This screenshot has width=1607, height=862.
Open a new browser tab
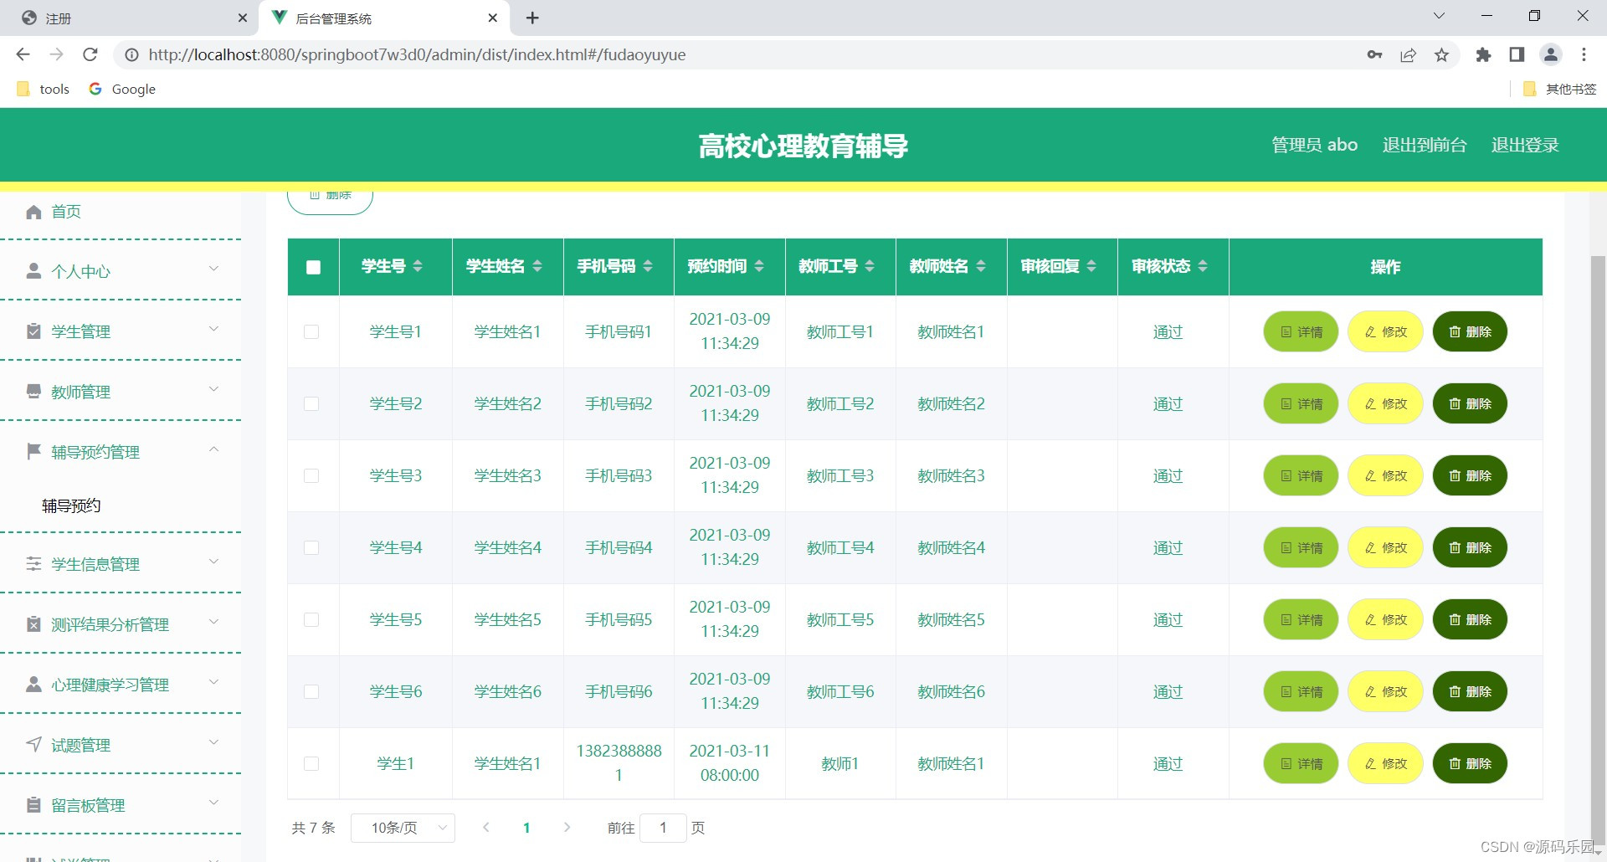[x=532, y=18]
